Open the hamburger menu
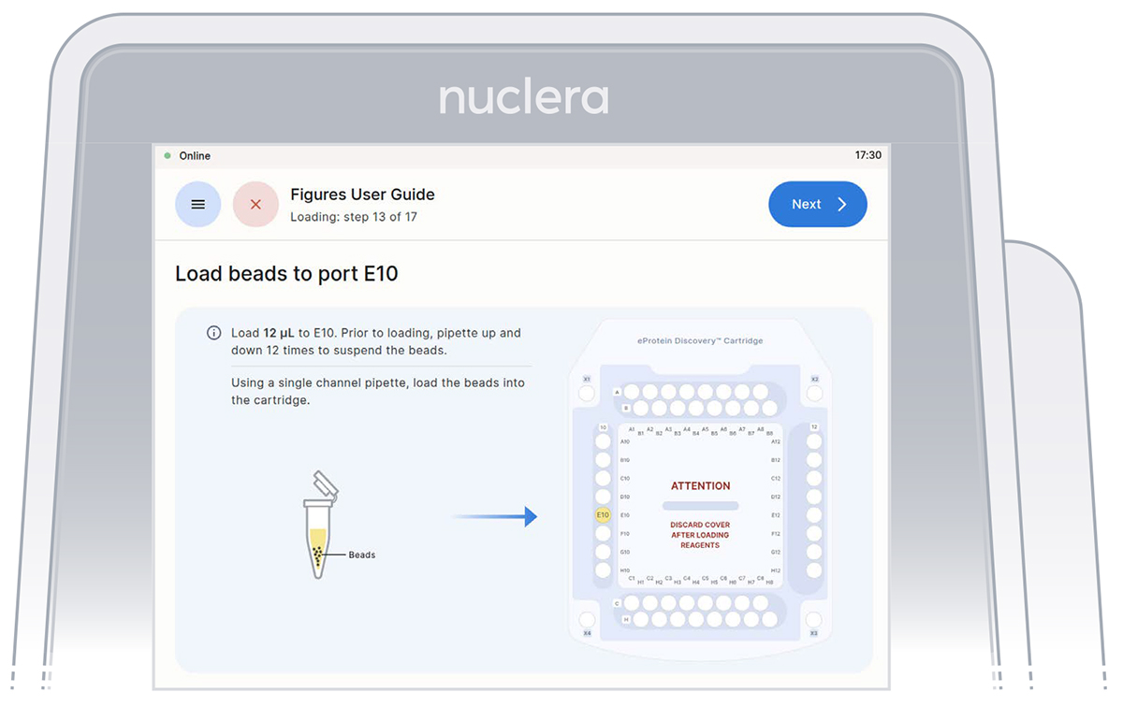Screen dimensions: 1123x706 pyautogui.click(x=197, y=204)
